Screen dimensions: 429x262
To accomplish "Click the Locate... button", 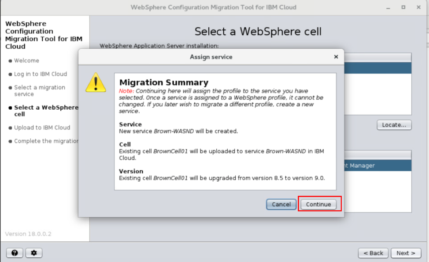I will click(x=394, y=125).
